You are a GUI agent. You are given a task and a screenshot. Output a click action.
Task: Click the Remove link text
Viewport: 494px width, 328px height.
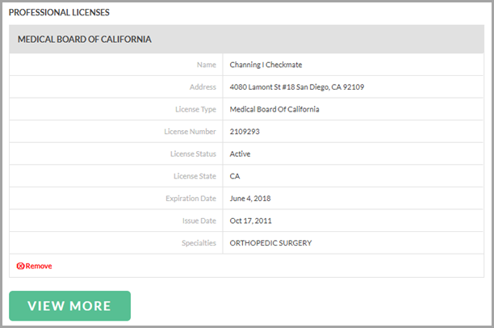(38, 266)
